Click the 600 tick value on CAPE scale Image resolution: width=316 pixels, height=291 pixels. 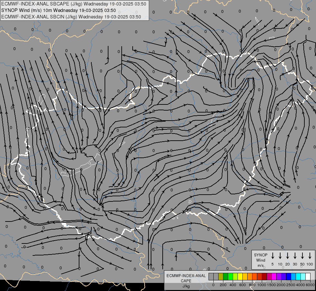[x=242, y=285]
